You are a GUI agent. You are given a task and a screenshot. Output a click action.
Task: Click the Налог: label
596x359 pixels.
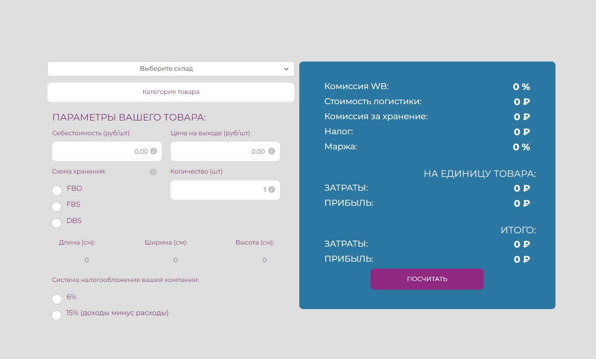(x=339, y=131)
